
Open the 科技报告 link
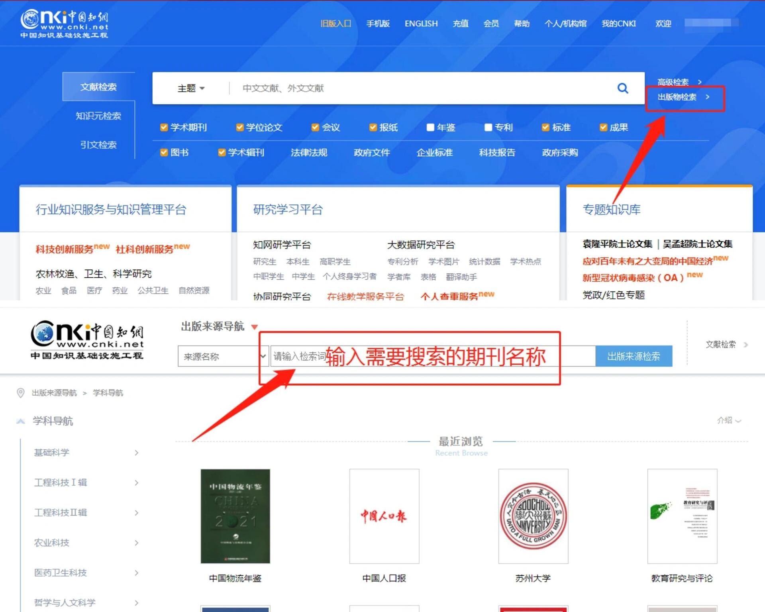(x=497, y=153)
